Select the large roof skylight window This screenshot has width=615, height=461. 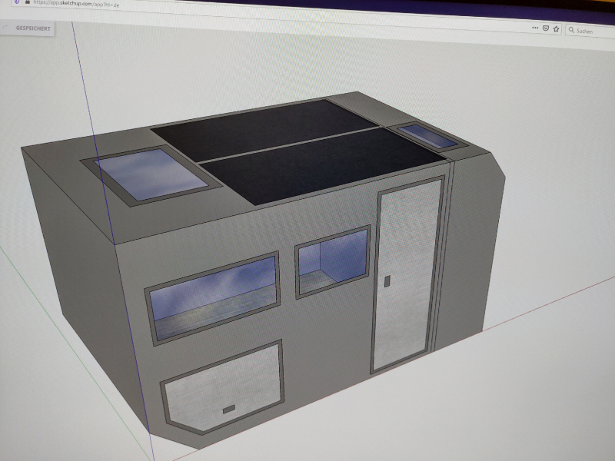pos(151,174)
